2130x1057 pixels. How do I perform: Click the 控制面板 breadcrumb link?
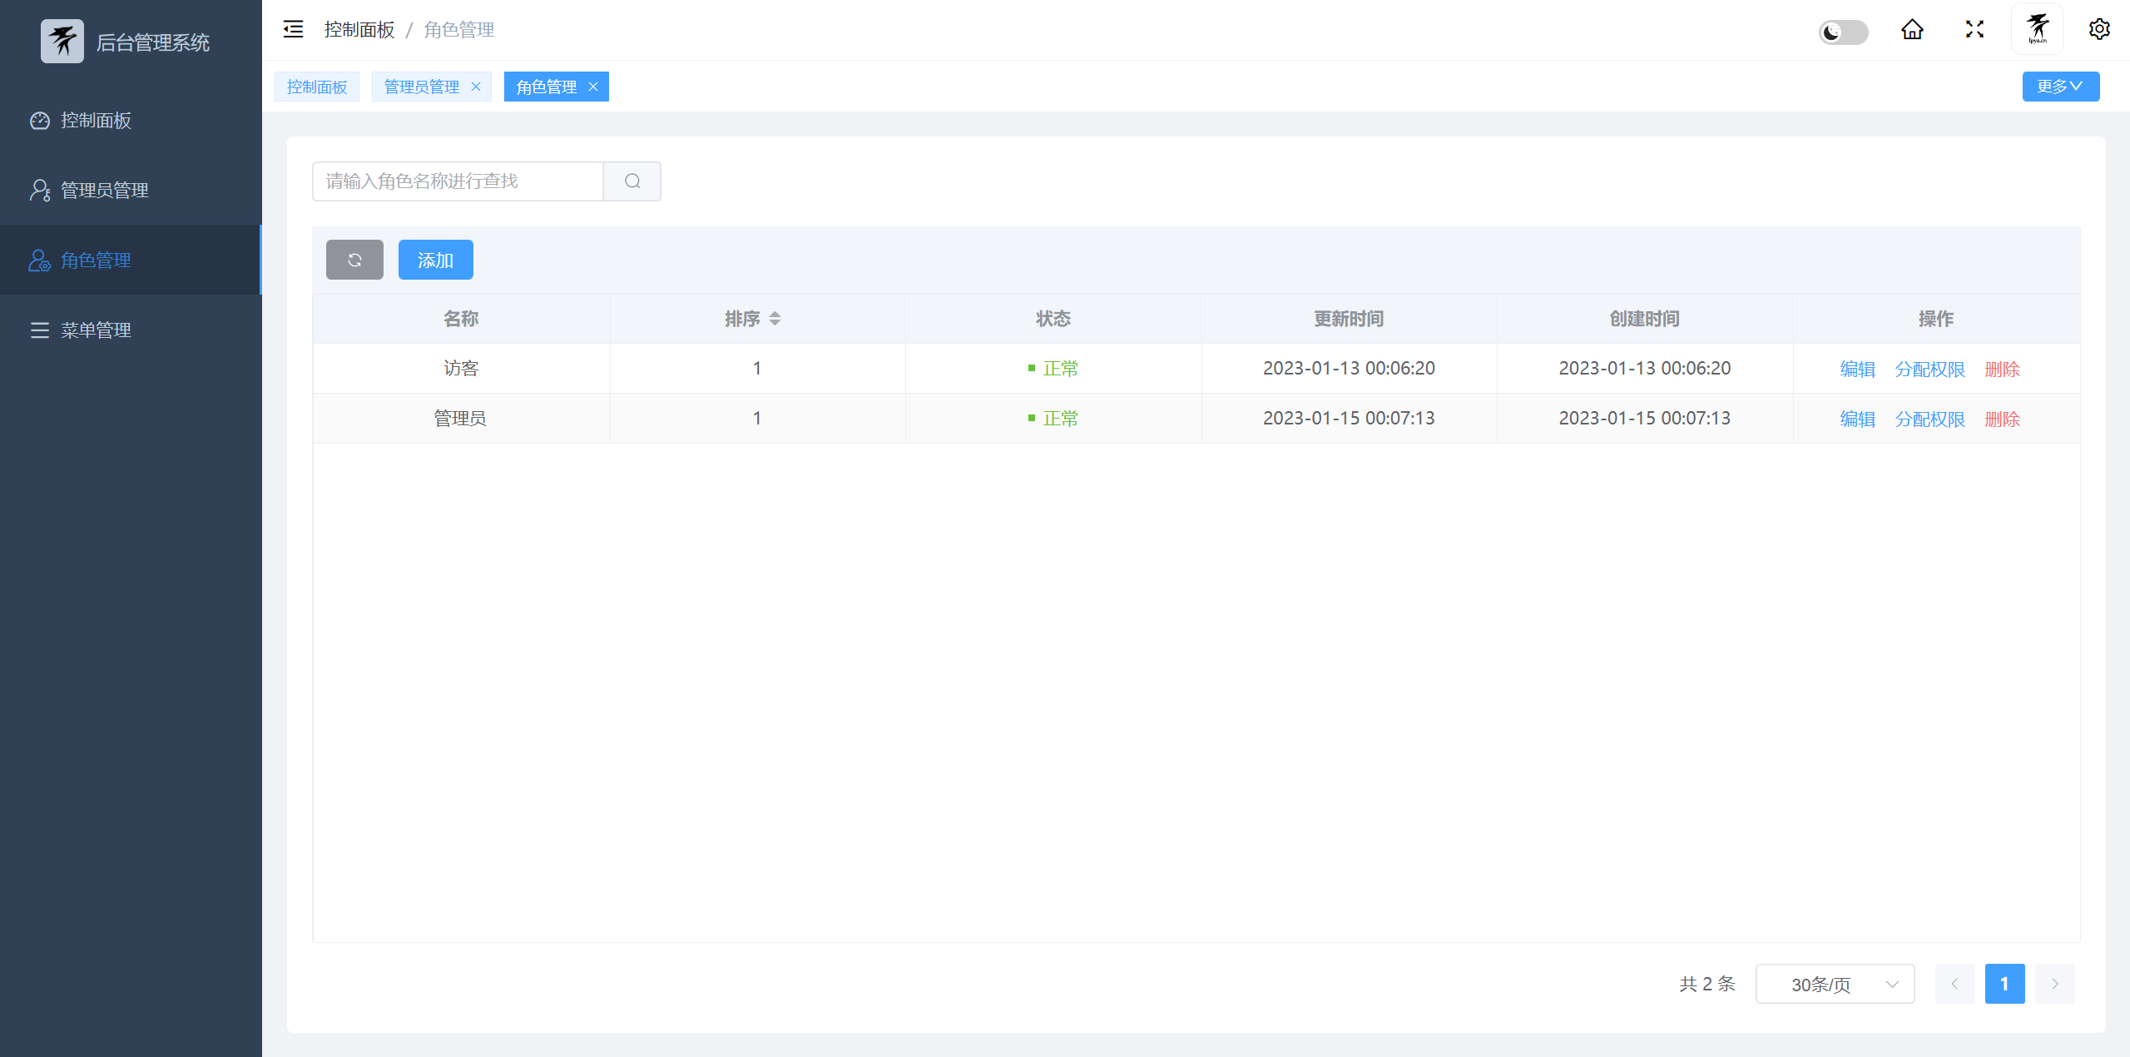359,30
